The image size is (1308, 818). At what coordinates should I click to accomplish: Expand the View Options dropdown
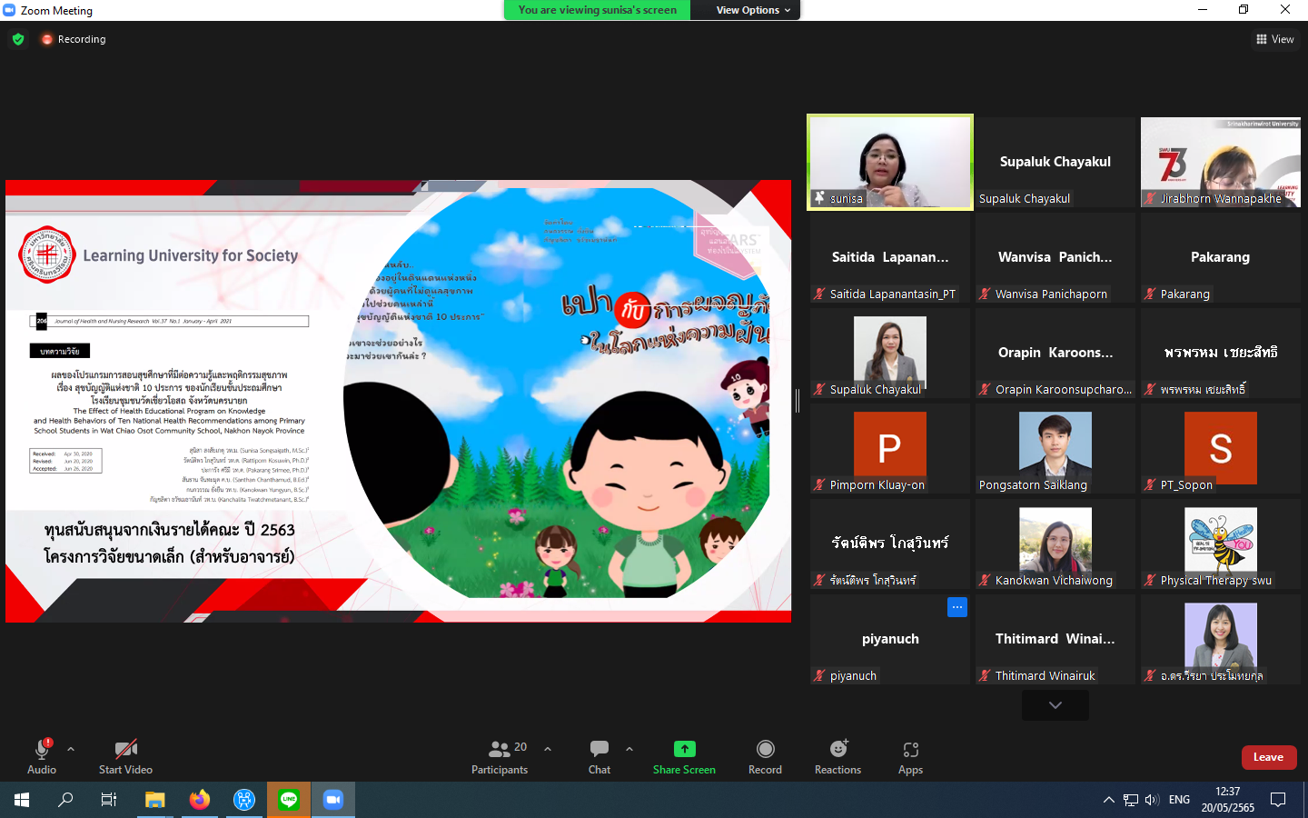(753, 10)
